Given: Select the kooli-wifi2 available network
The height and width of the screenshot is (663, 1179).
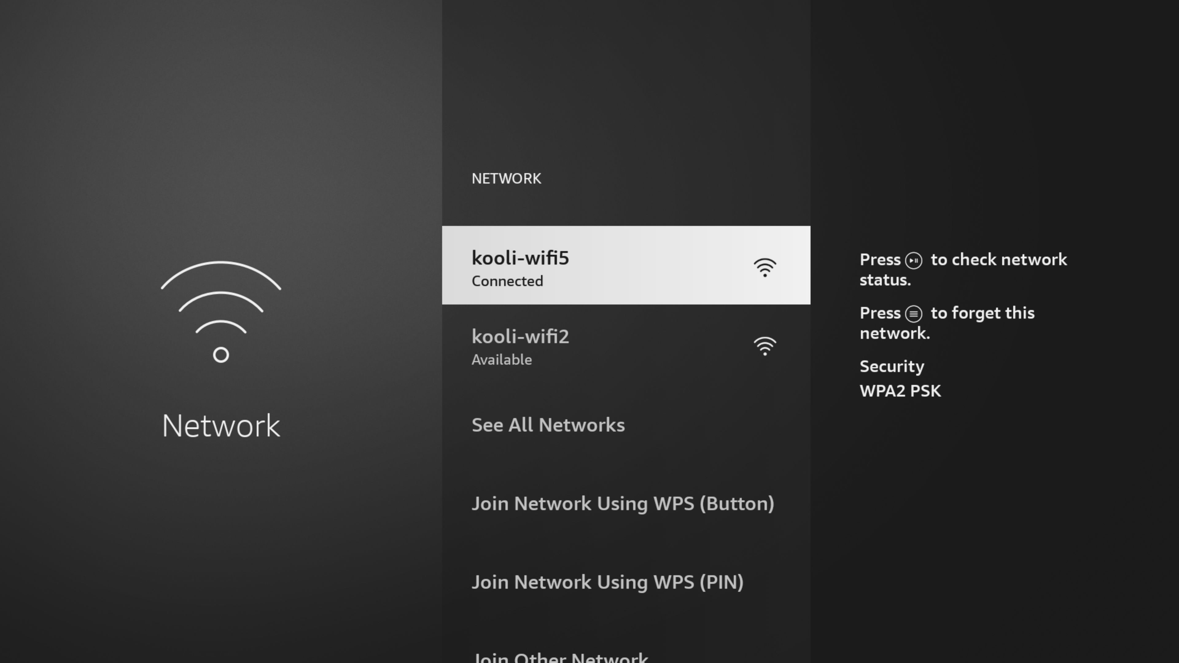Looking at the screenshot, I should tap(626, 346).
